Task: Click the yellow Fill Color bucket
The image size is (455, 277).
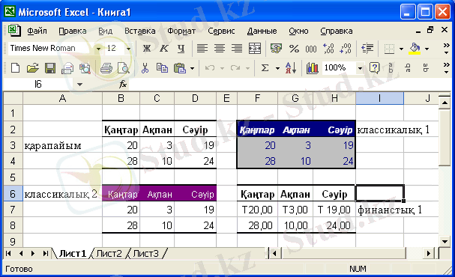Action: point(415,49)
